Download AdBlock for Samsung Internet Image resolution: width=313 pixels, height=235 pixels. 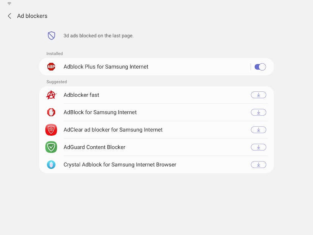[x=258, y=112]
